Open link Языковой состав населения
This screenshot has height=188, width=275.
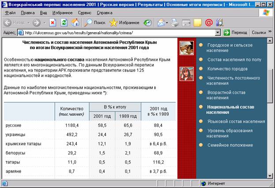tap(236, 121)
